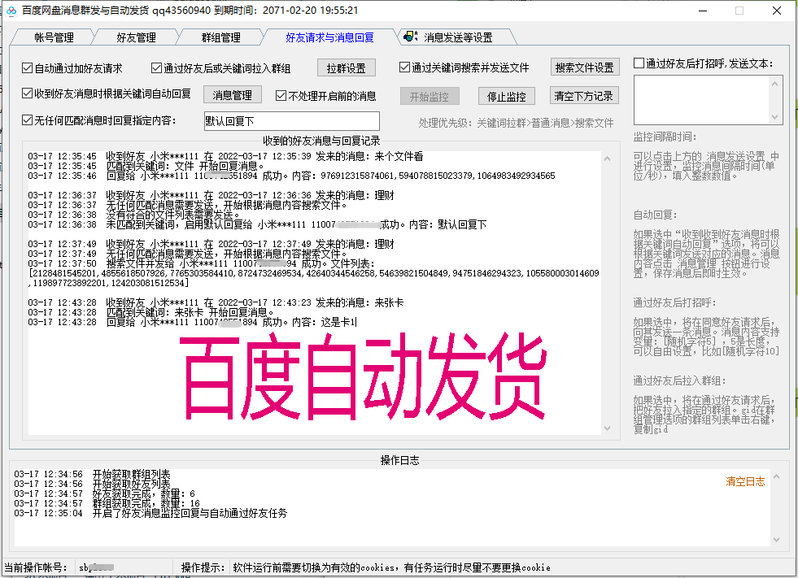Click the 拉群设置 button
The height and width of the screenshot is (578, 798).
[x=346, y=67]
